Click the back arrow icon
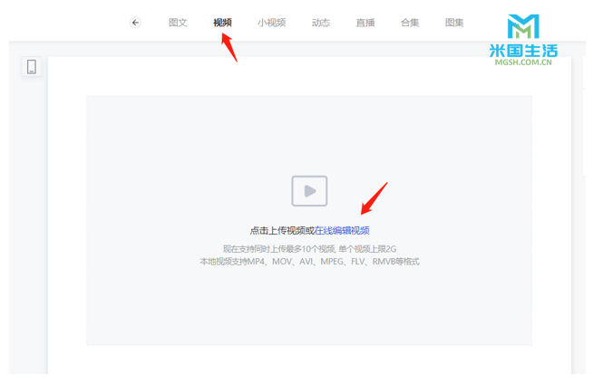This screenshot has width=593, height=384. pyautogui.click(x=135, y=23)
